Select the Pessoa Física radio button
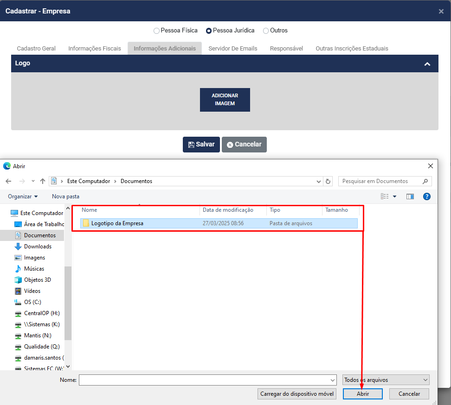 156,31
